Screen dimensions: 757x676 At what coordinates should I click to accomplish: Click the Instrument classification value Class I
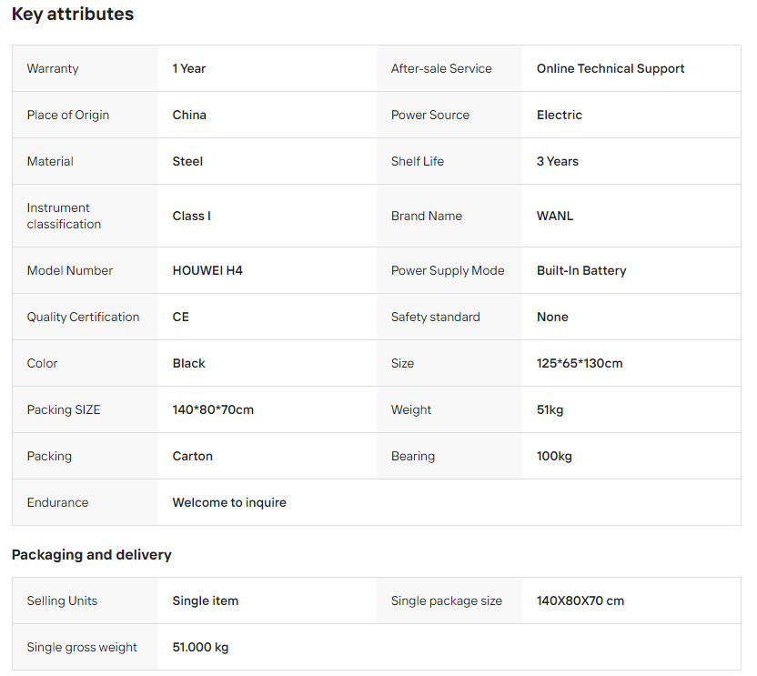pos(191,216)
